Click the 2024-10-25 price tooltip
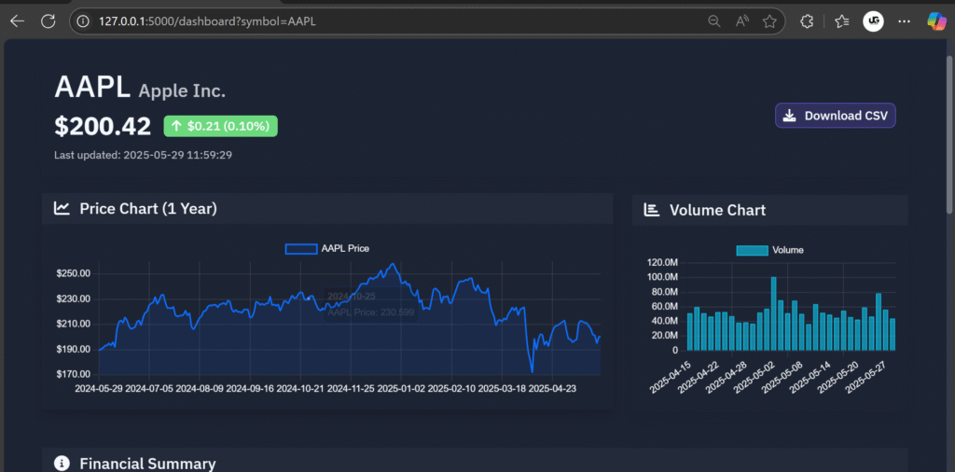The image size is (955, 472). pyautogui.click(x=370, y=304)
